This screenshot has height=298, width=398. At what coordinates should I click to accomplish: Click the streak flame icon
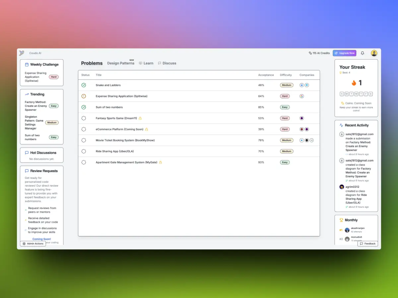[354, 83]
